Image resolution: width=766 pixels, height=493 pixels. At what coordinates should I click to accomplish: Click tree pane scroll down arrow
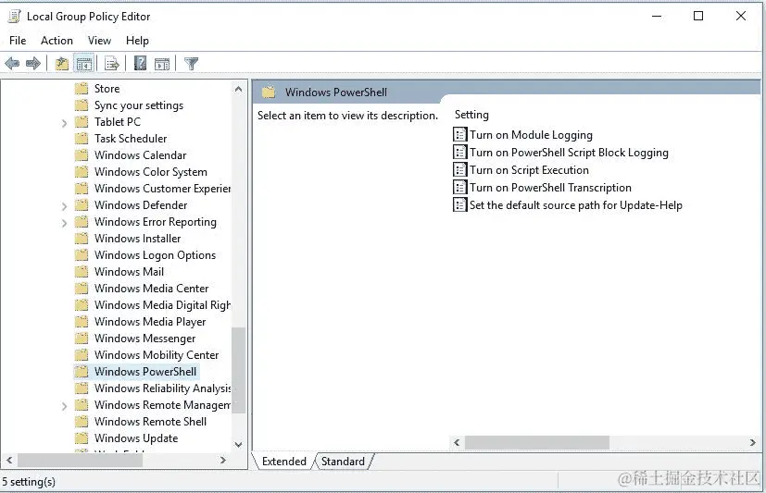[238, 444]
